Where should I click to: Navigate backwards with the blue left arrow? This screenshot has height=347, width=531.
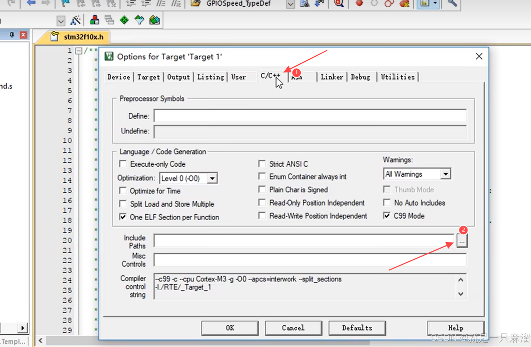coord(31,3)
